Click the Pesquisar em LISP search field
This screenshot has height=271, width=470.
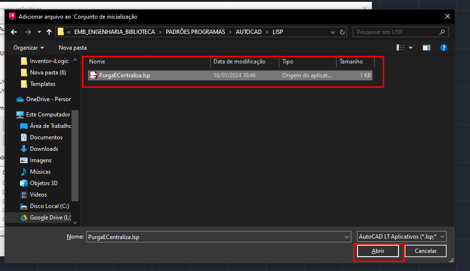(397, 32)
